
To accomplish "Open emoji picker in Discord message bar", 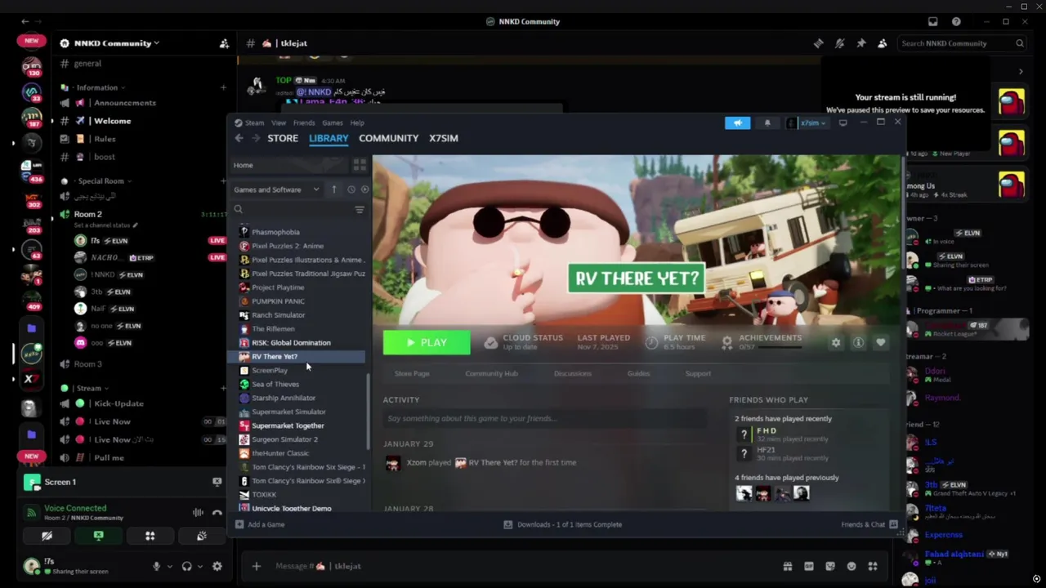I will coord(851,566).
